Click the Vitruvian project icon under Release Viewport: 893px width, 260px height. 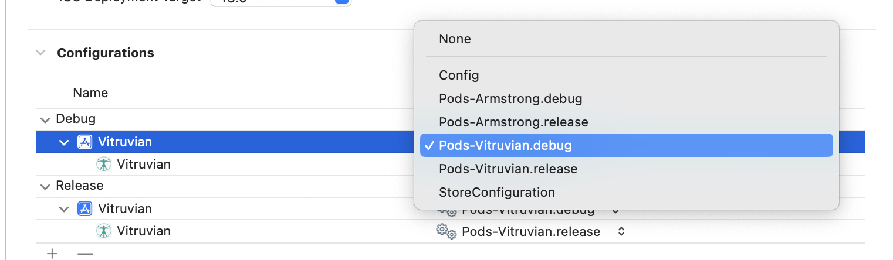point(84,208)
